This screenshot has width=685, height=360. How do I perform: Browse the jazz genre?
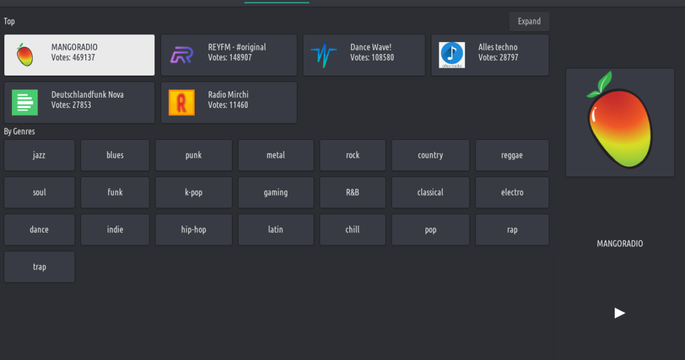click(39, 155)
